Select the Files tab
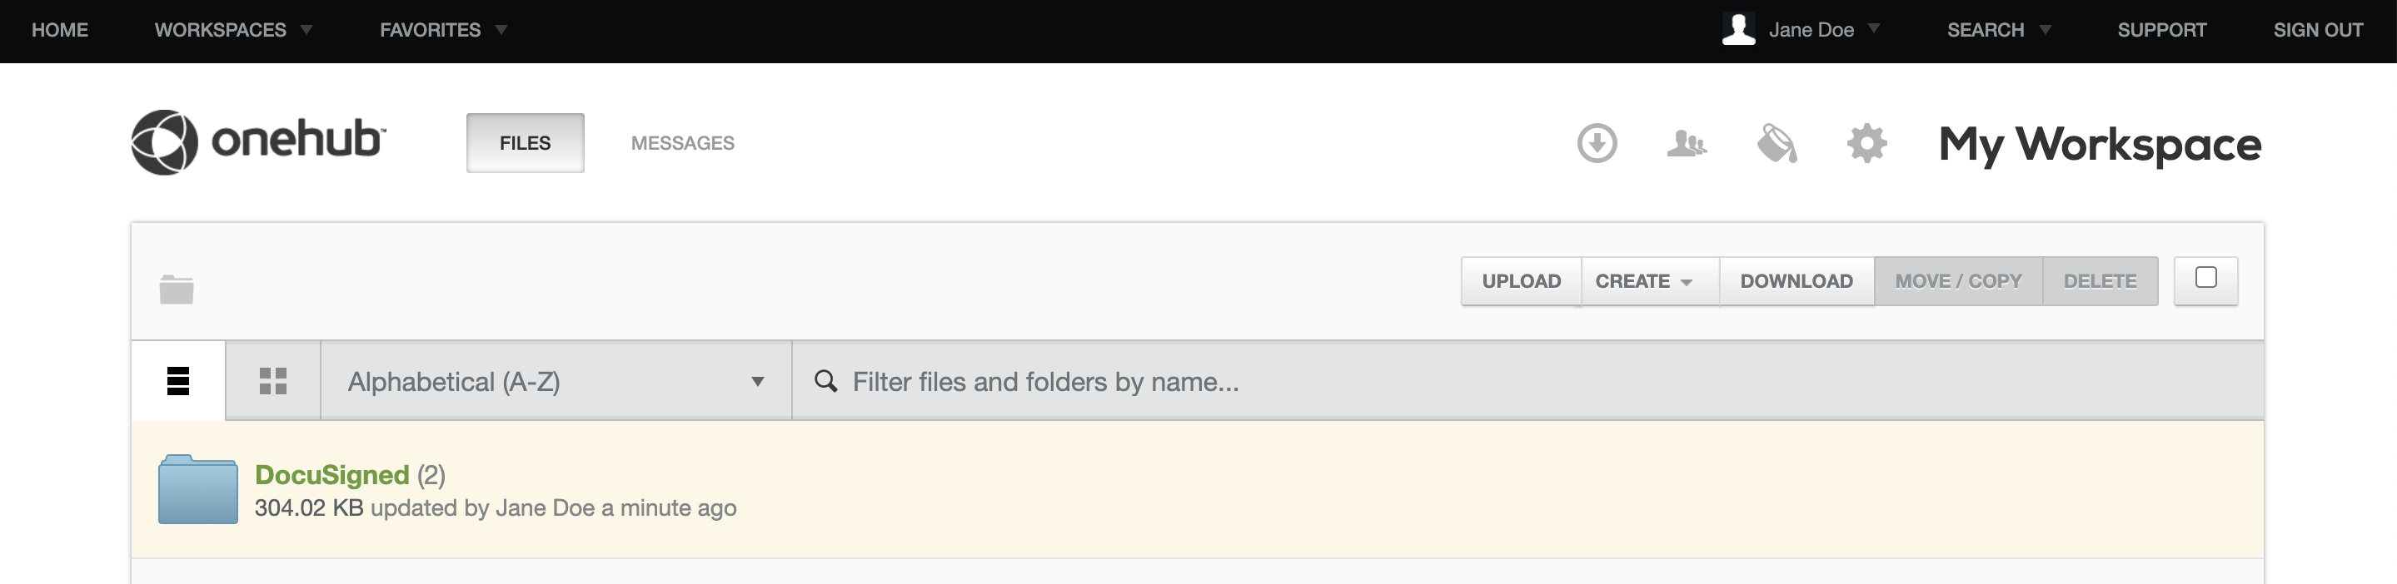 [x=525, y=143]
